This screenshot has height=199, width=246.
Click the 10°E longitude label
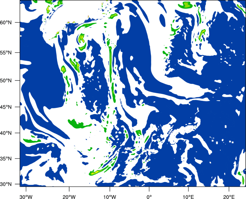pos(188,197)
